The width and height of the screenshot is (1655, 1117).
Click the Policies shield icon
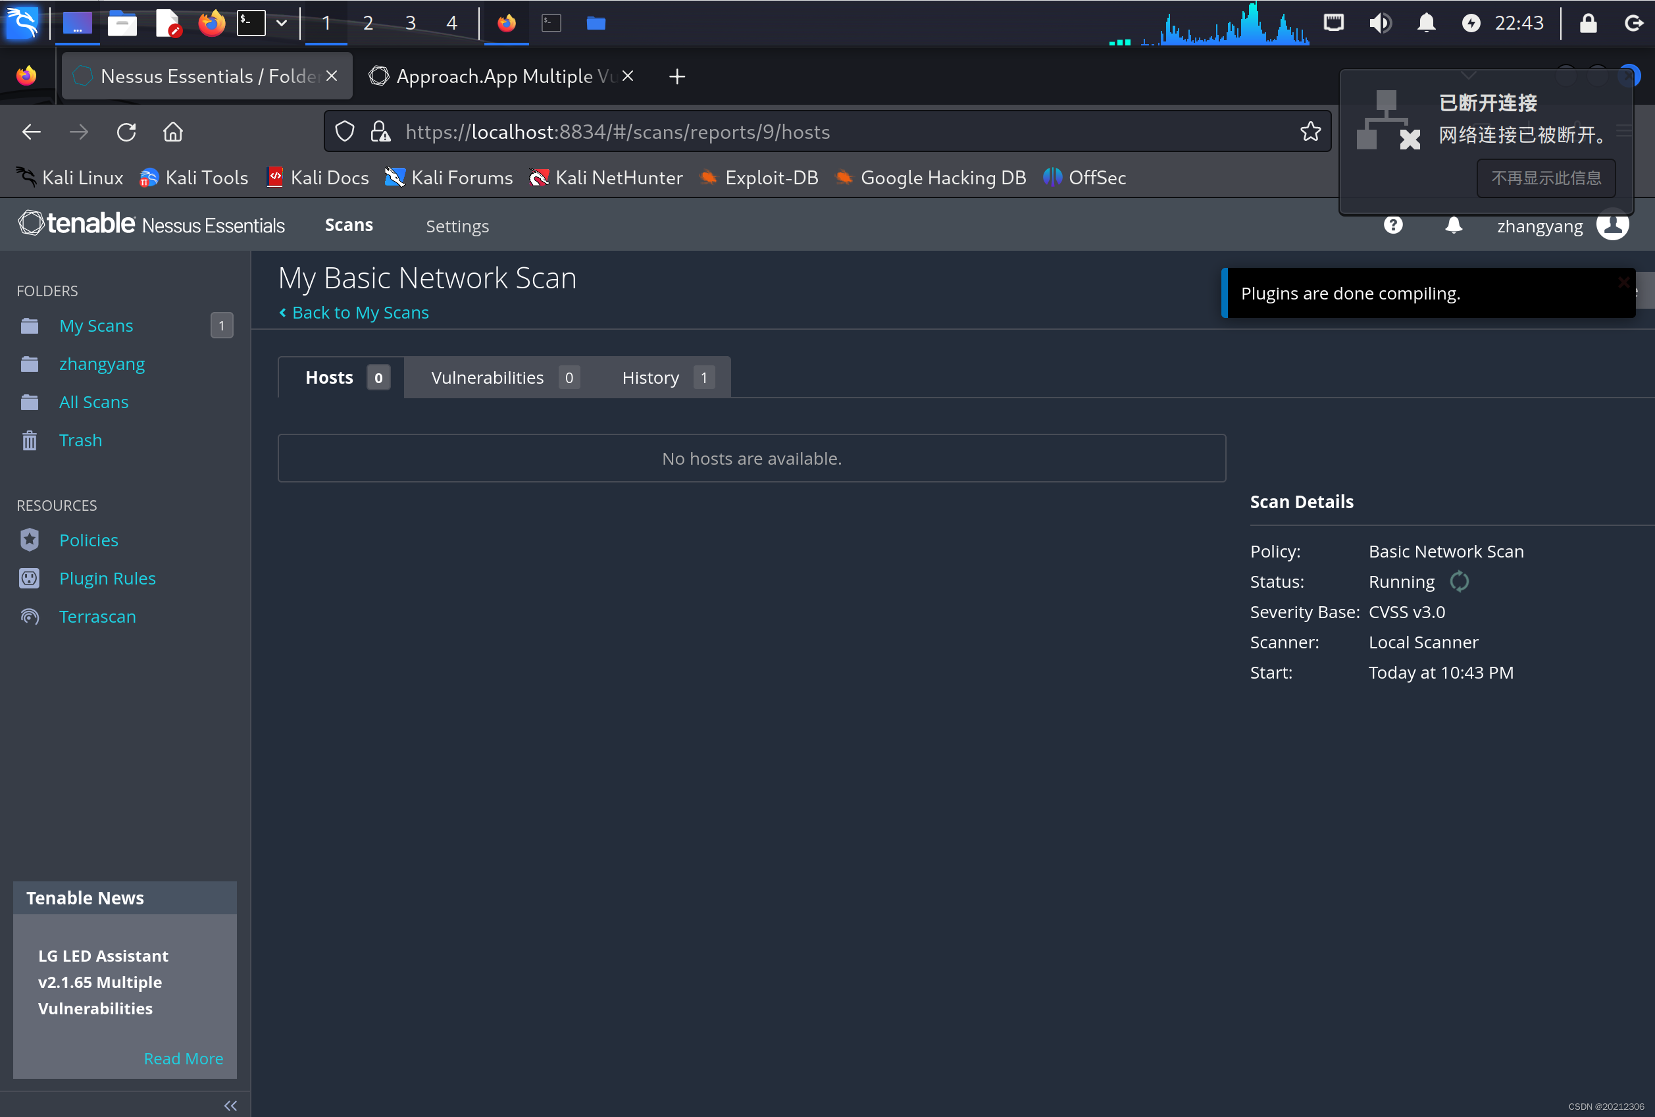pos(29,540)
